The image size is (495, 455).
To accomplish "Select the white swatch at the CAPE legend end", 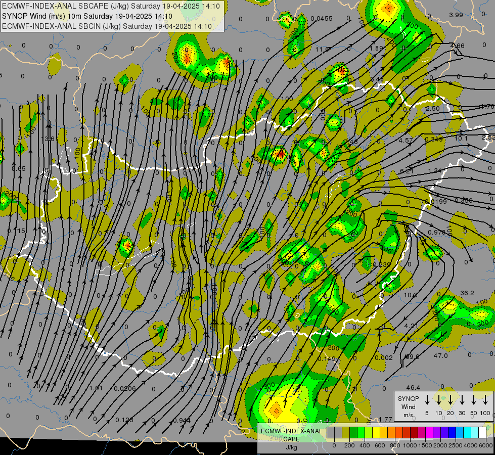I will point(482,432).
